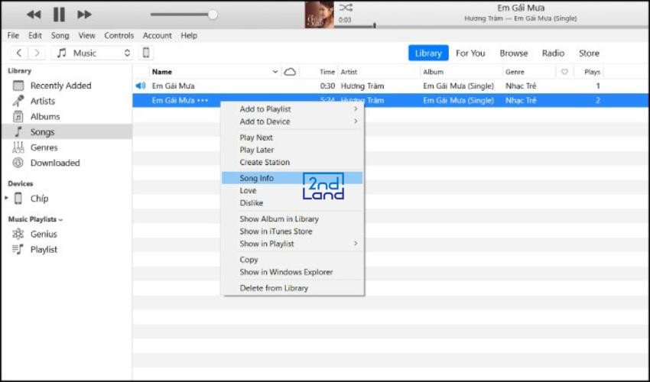Select the first Em Gái Mưa row
The width and height of the screenshot is (650, 382).
pos(391,86)
